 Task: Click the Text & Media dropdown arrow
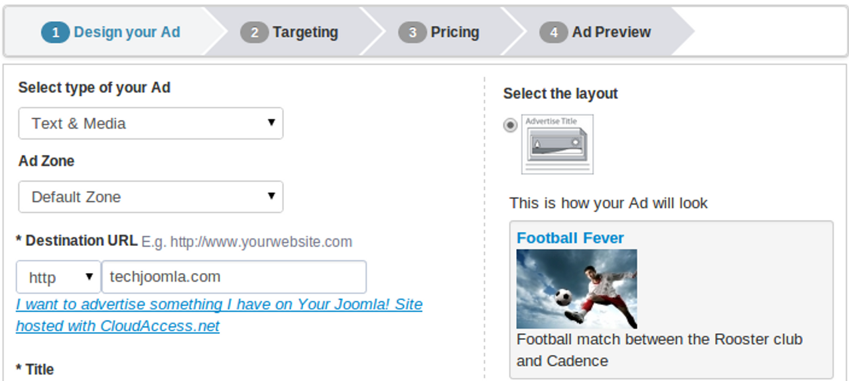point(271,123)
